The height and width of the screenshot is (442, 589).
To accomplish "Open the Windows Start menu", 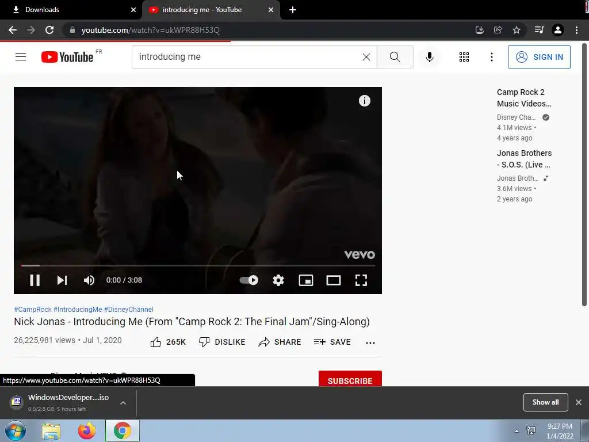I will click(16, 430).
